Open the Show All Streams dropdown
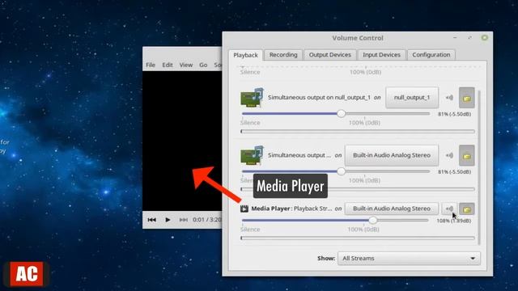The width and height of the screenshot is (518, 291). tap(409, 259)
